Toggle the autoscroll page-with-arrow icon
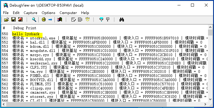The height and width of the screenshot is (108, 214). coord(80,20)
